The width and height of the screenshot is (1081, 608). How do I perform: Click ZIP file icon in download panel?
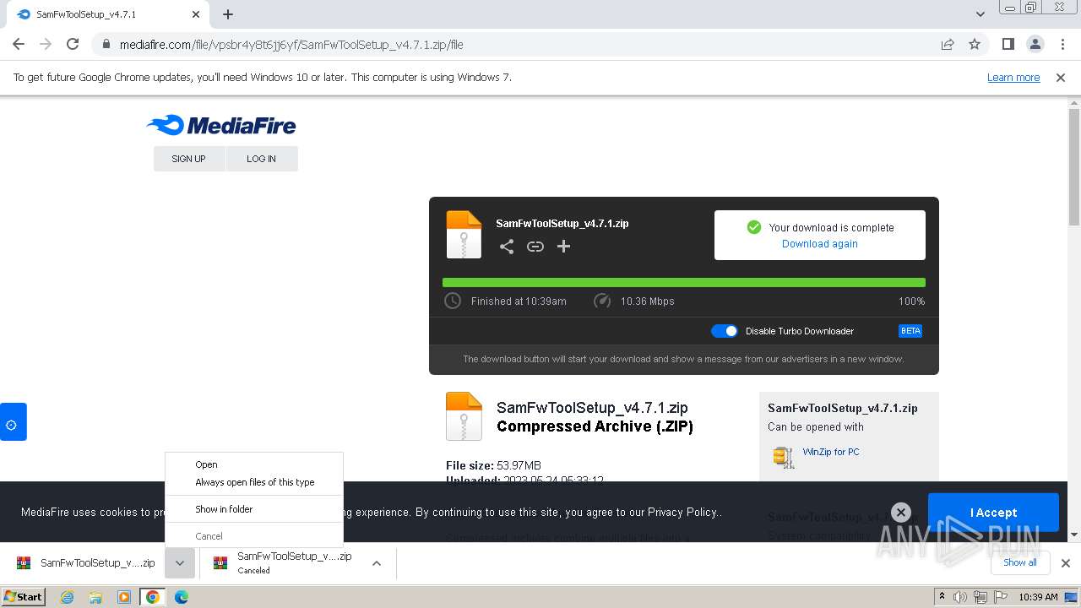(464, 234)
